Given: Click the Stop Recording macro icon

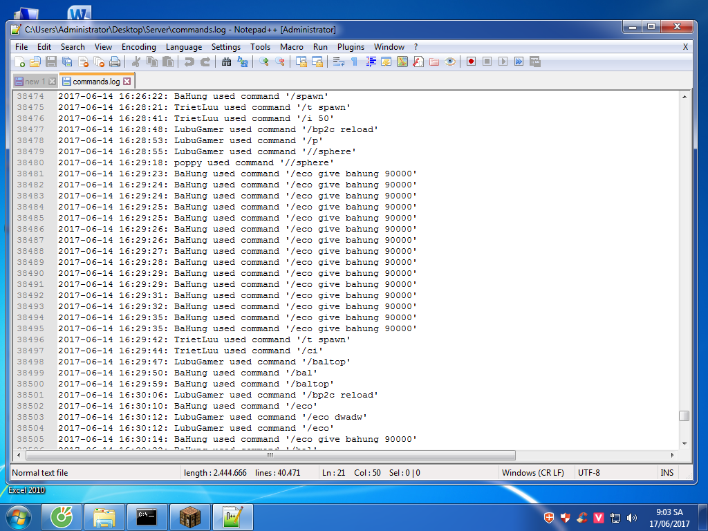Looking at the screenshot, I should point(487,62).
